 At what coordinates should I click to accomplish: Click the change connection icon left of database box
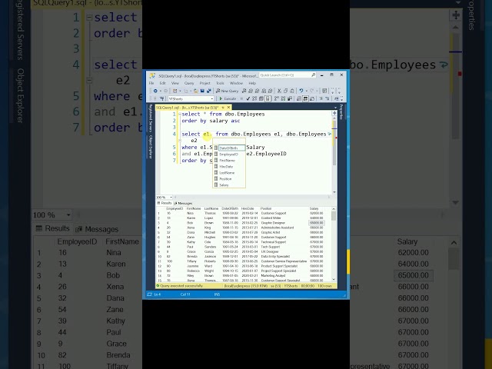(162, 98)
